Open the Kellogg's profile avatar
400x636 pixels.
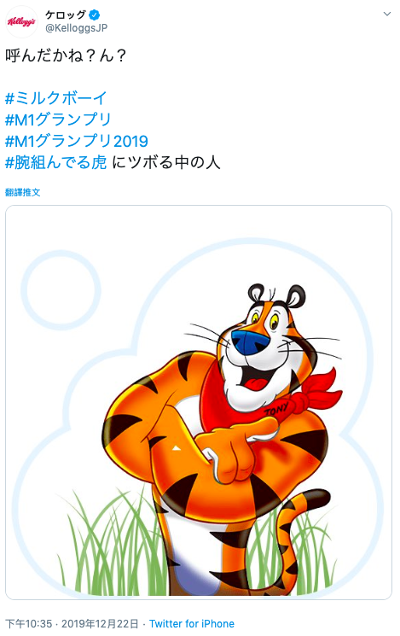pos(21,21)
